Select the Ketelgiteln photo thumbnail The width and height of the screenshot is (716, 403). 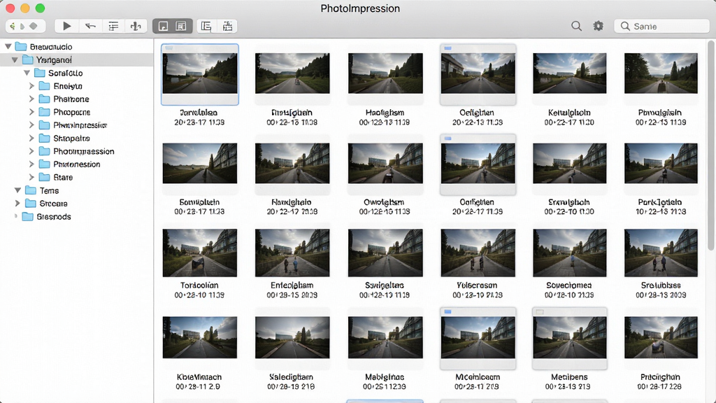[569, 73]
